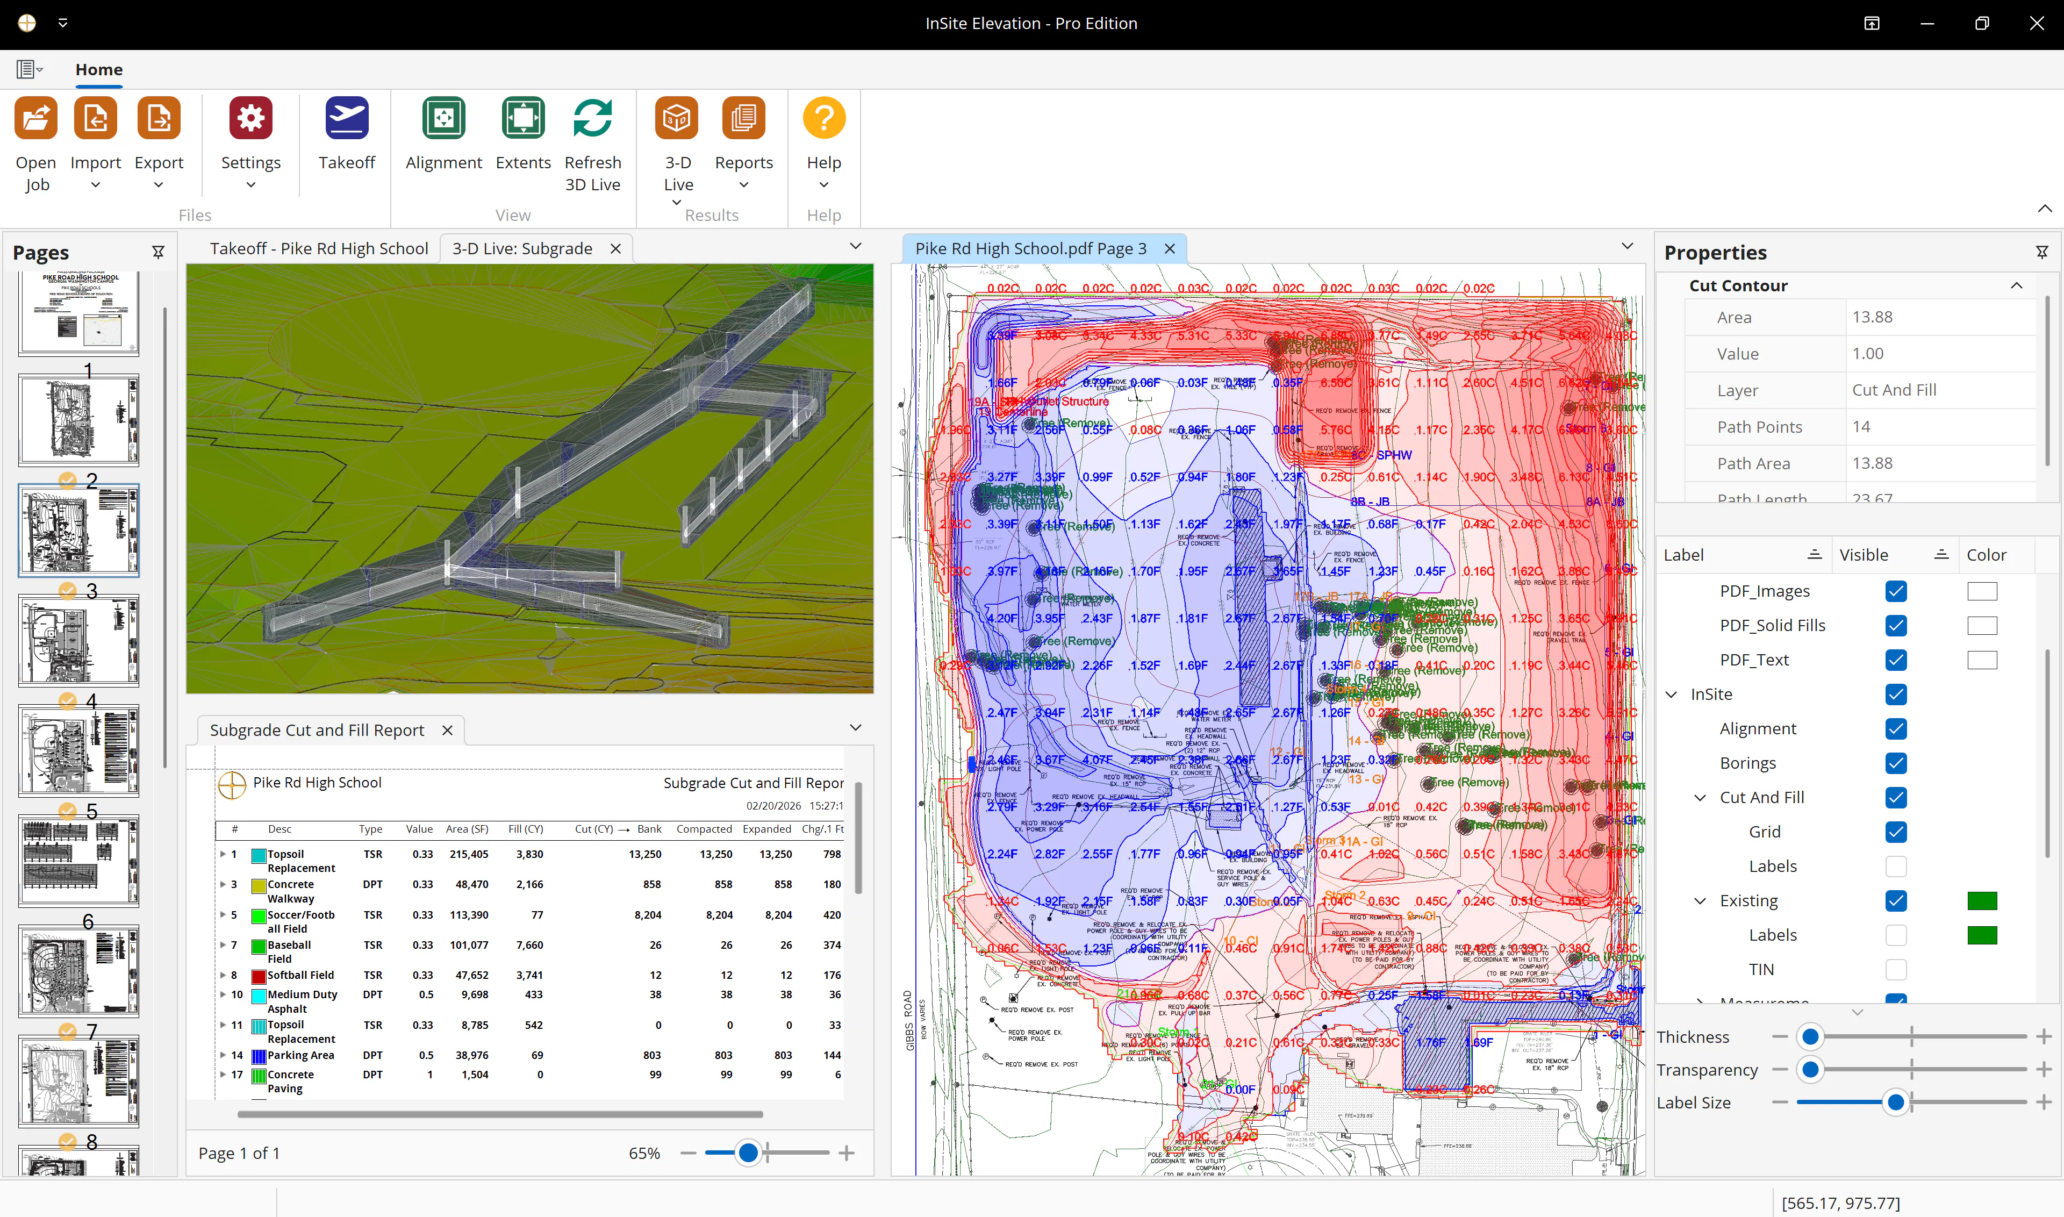Enable the TIN layer checkbox
This screenshot has width=2064, height=1217.
pyautogui.click(x=1896, y=970)
